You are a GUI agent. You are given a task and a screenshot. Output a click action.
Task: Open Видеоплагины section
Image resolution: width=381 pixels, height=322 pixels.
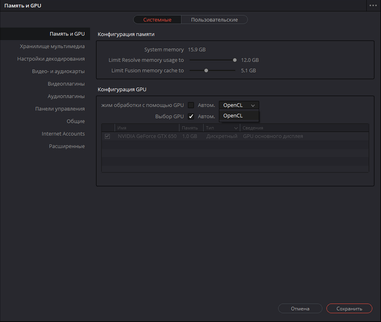tap(66, 84)
